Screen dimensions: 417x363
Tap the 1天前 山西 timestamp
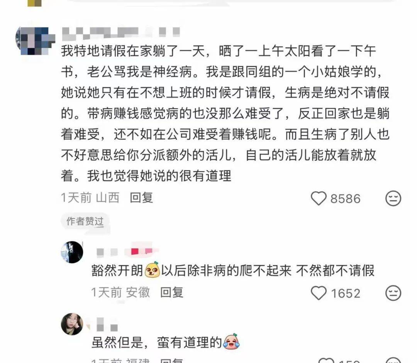90,198
